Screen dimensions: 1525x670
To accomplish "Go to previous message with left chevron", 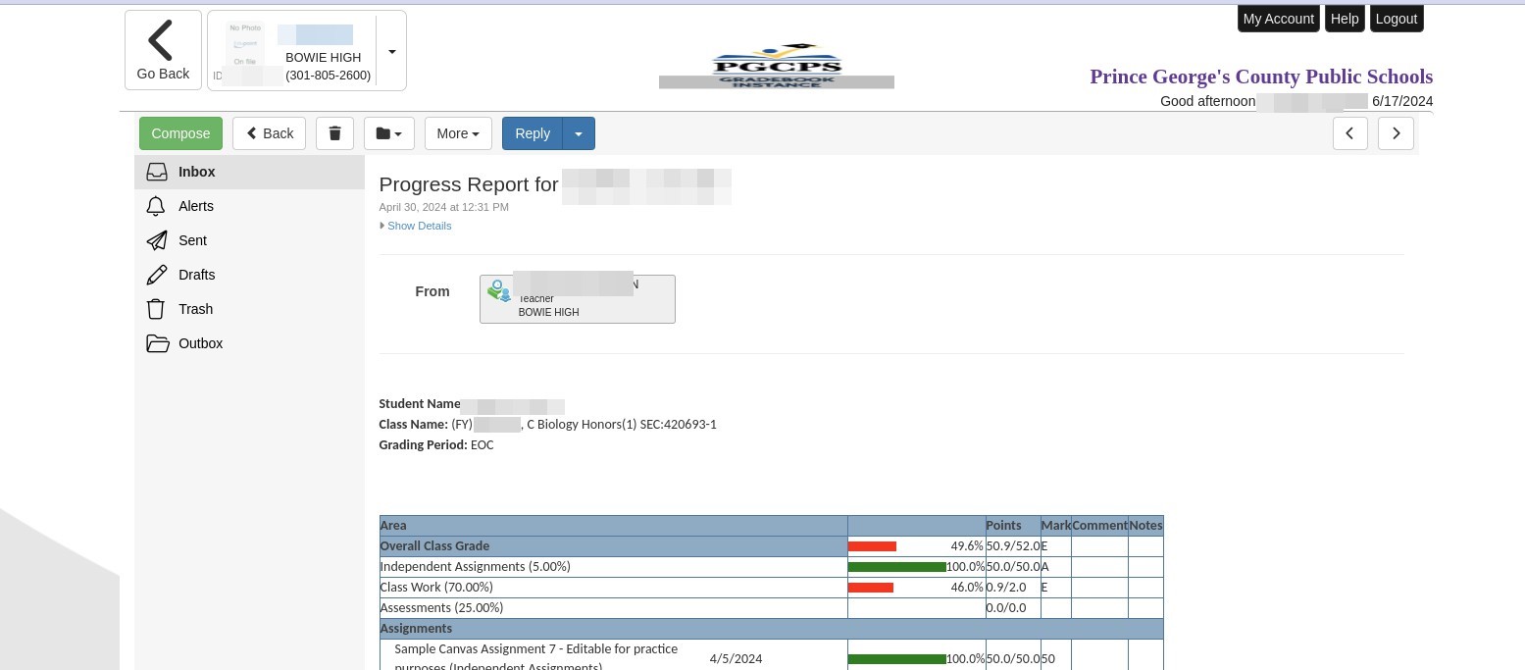I will pos(1349,133).
